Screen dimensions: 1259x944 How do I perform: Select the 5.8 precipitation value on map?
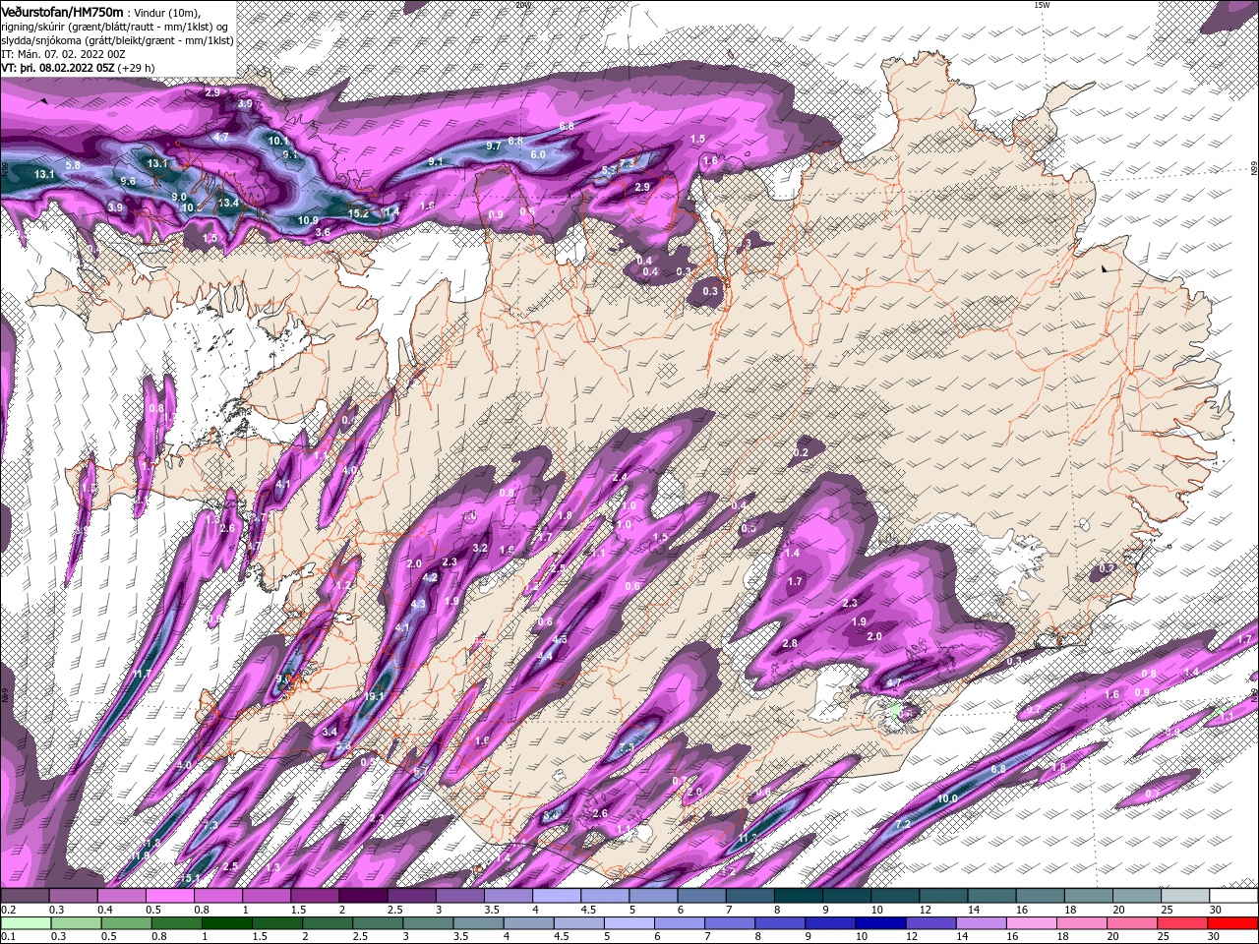click(73, 165)
